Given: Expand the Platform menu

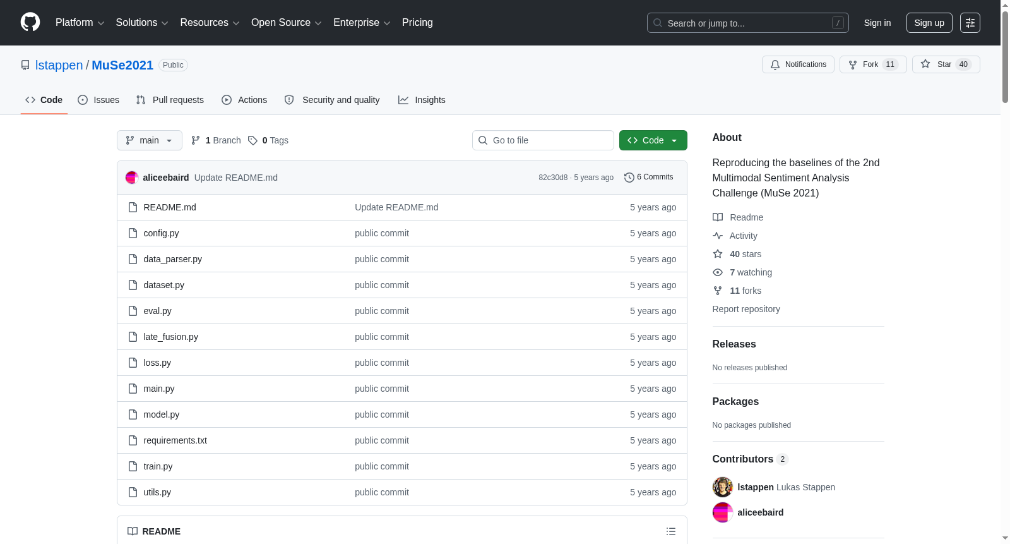Looking at the screenshot, I should [80, 23].
